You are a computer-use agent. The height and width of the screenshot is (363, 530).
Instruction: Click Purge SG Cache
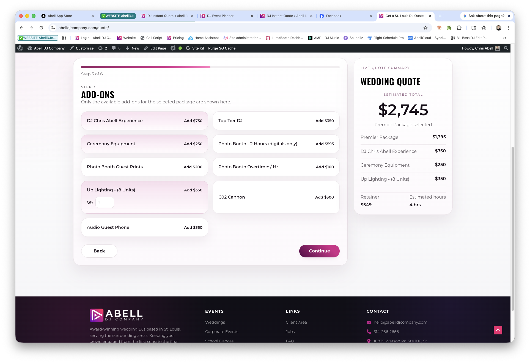click(222, 48)
